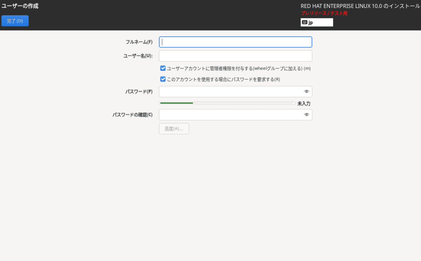Click the password strength indicator bar
The width and height of the screenshot is (421, 261).
click(227, 103)
